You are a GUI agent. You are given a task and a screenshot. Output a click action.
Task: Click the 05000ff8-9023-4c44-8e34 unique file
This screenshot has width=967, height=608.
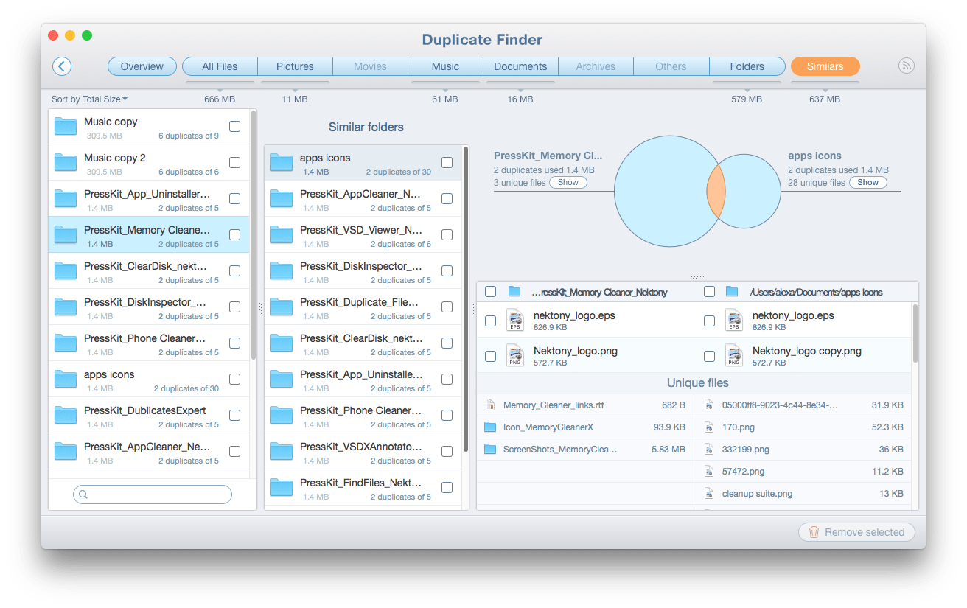click(x=803, y=405)
